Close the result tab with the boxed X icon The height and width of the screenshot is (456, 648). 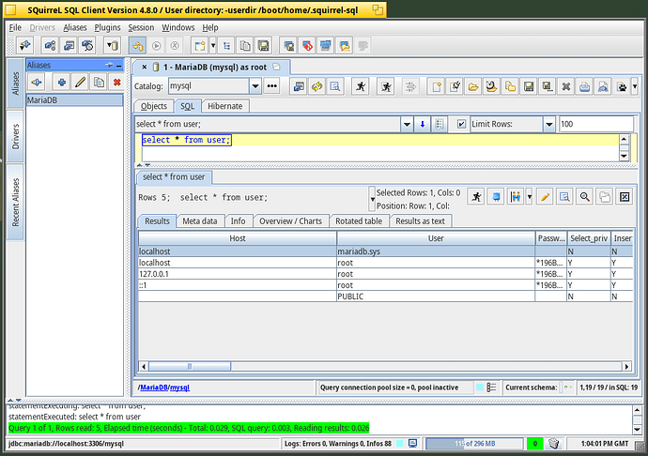(625, 197)
